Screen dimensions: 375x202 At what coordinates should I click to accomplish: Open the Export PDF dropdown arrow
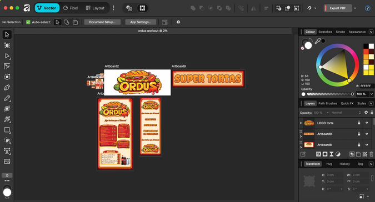[355, 8]
